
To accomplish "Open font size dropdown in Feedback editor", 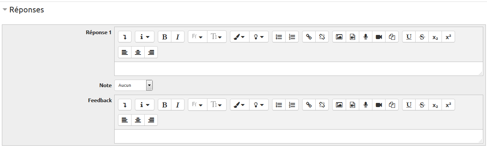I will [x=217, y=105].
